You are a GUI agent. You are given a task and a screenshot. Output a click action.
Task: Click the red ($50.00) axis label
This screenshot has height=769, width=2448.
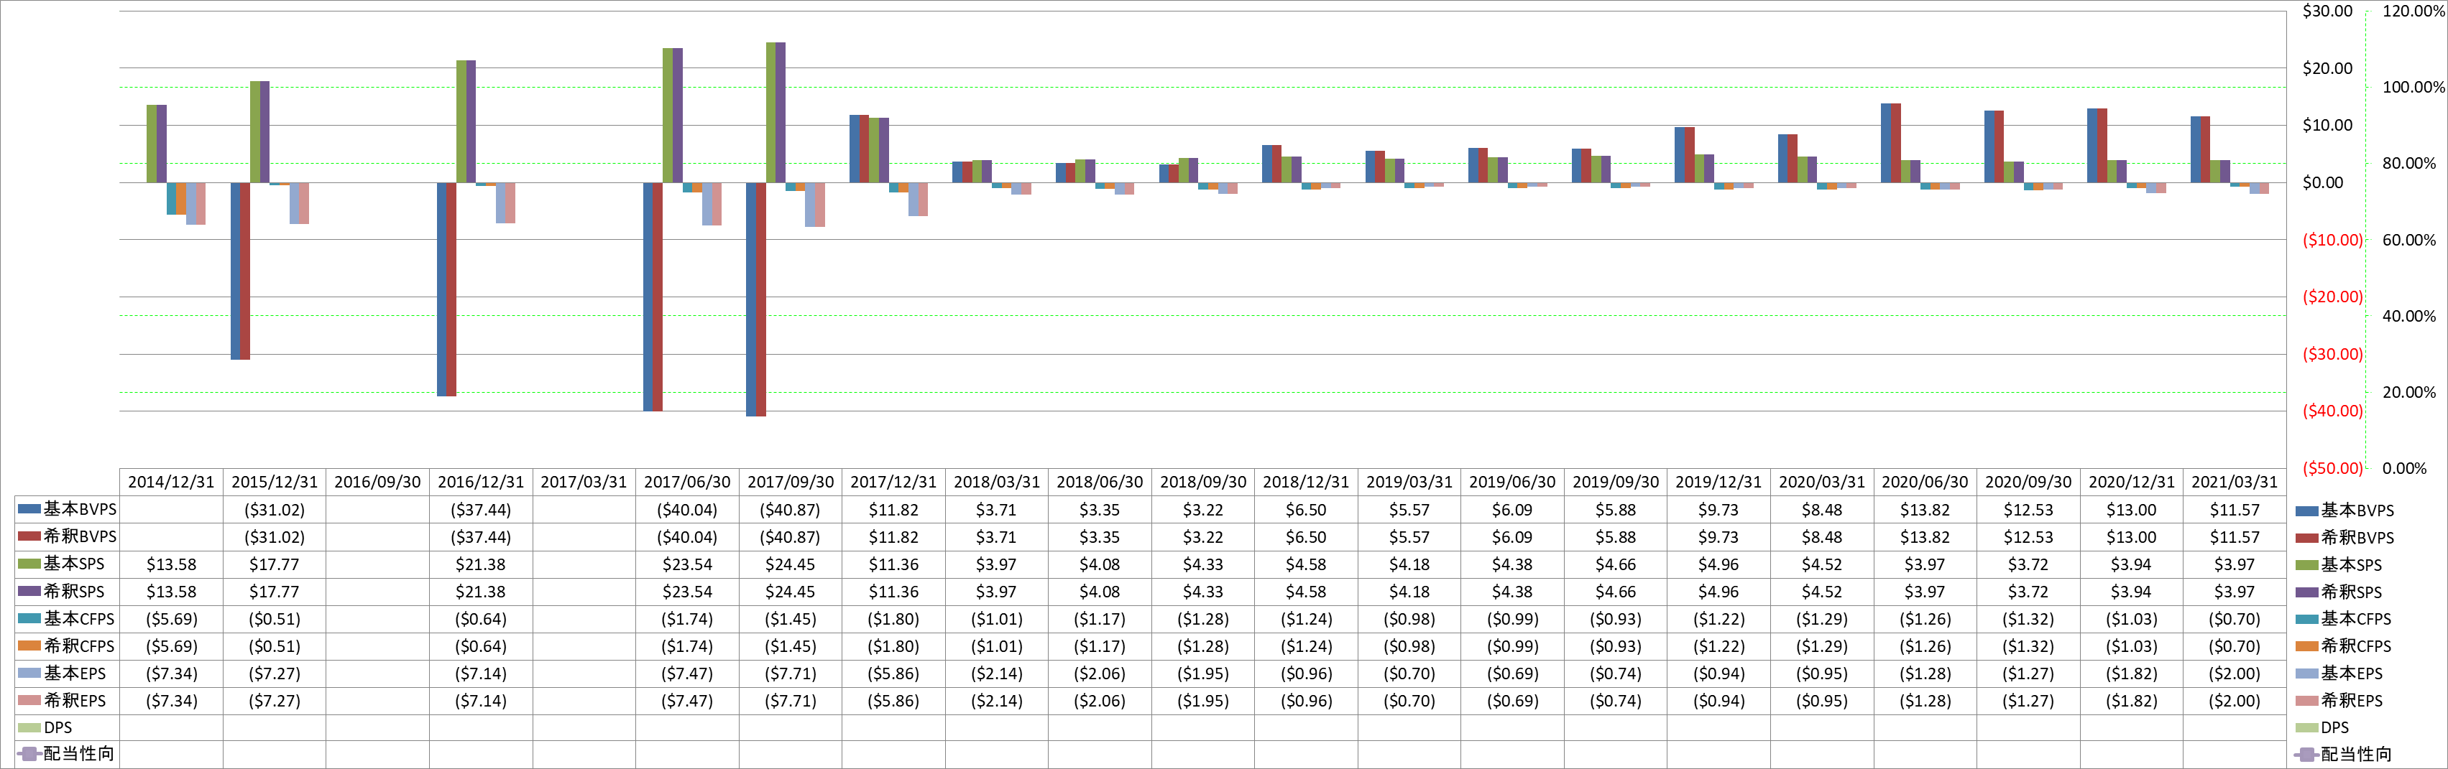2332,468
